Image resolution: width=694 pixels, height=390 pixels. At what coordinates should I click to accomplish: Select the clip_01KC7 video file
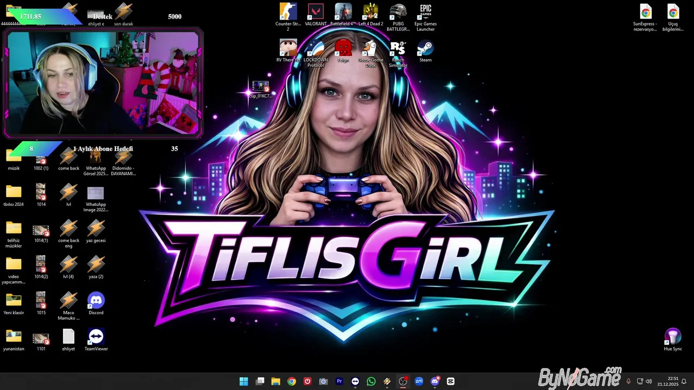[x=260, y=90]
